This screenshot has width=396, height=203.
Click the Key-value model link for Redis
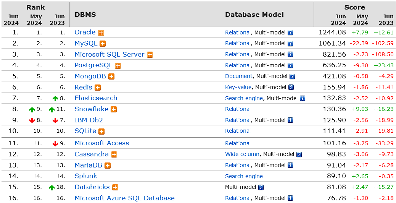click(238, 87)
